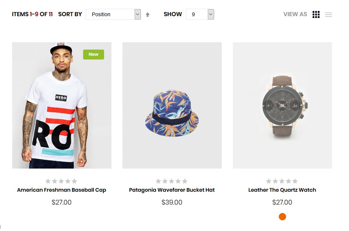Screen dimensions: 349x231
Task: Click the $39.00 Bucket Hat price
Action: coord(172,202)
